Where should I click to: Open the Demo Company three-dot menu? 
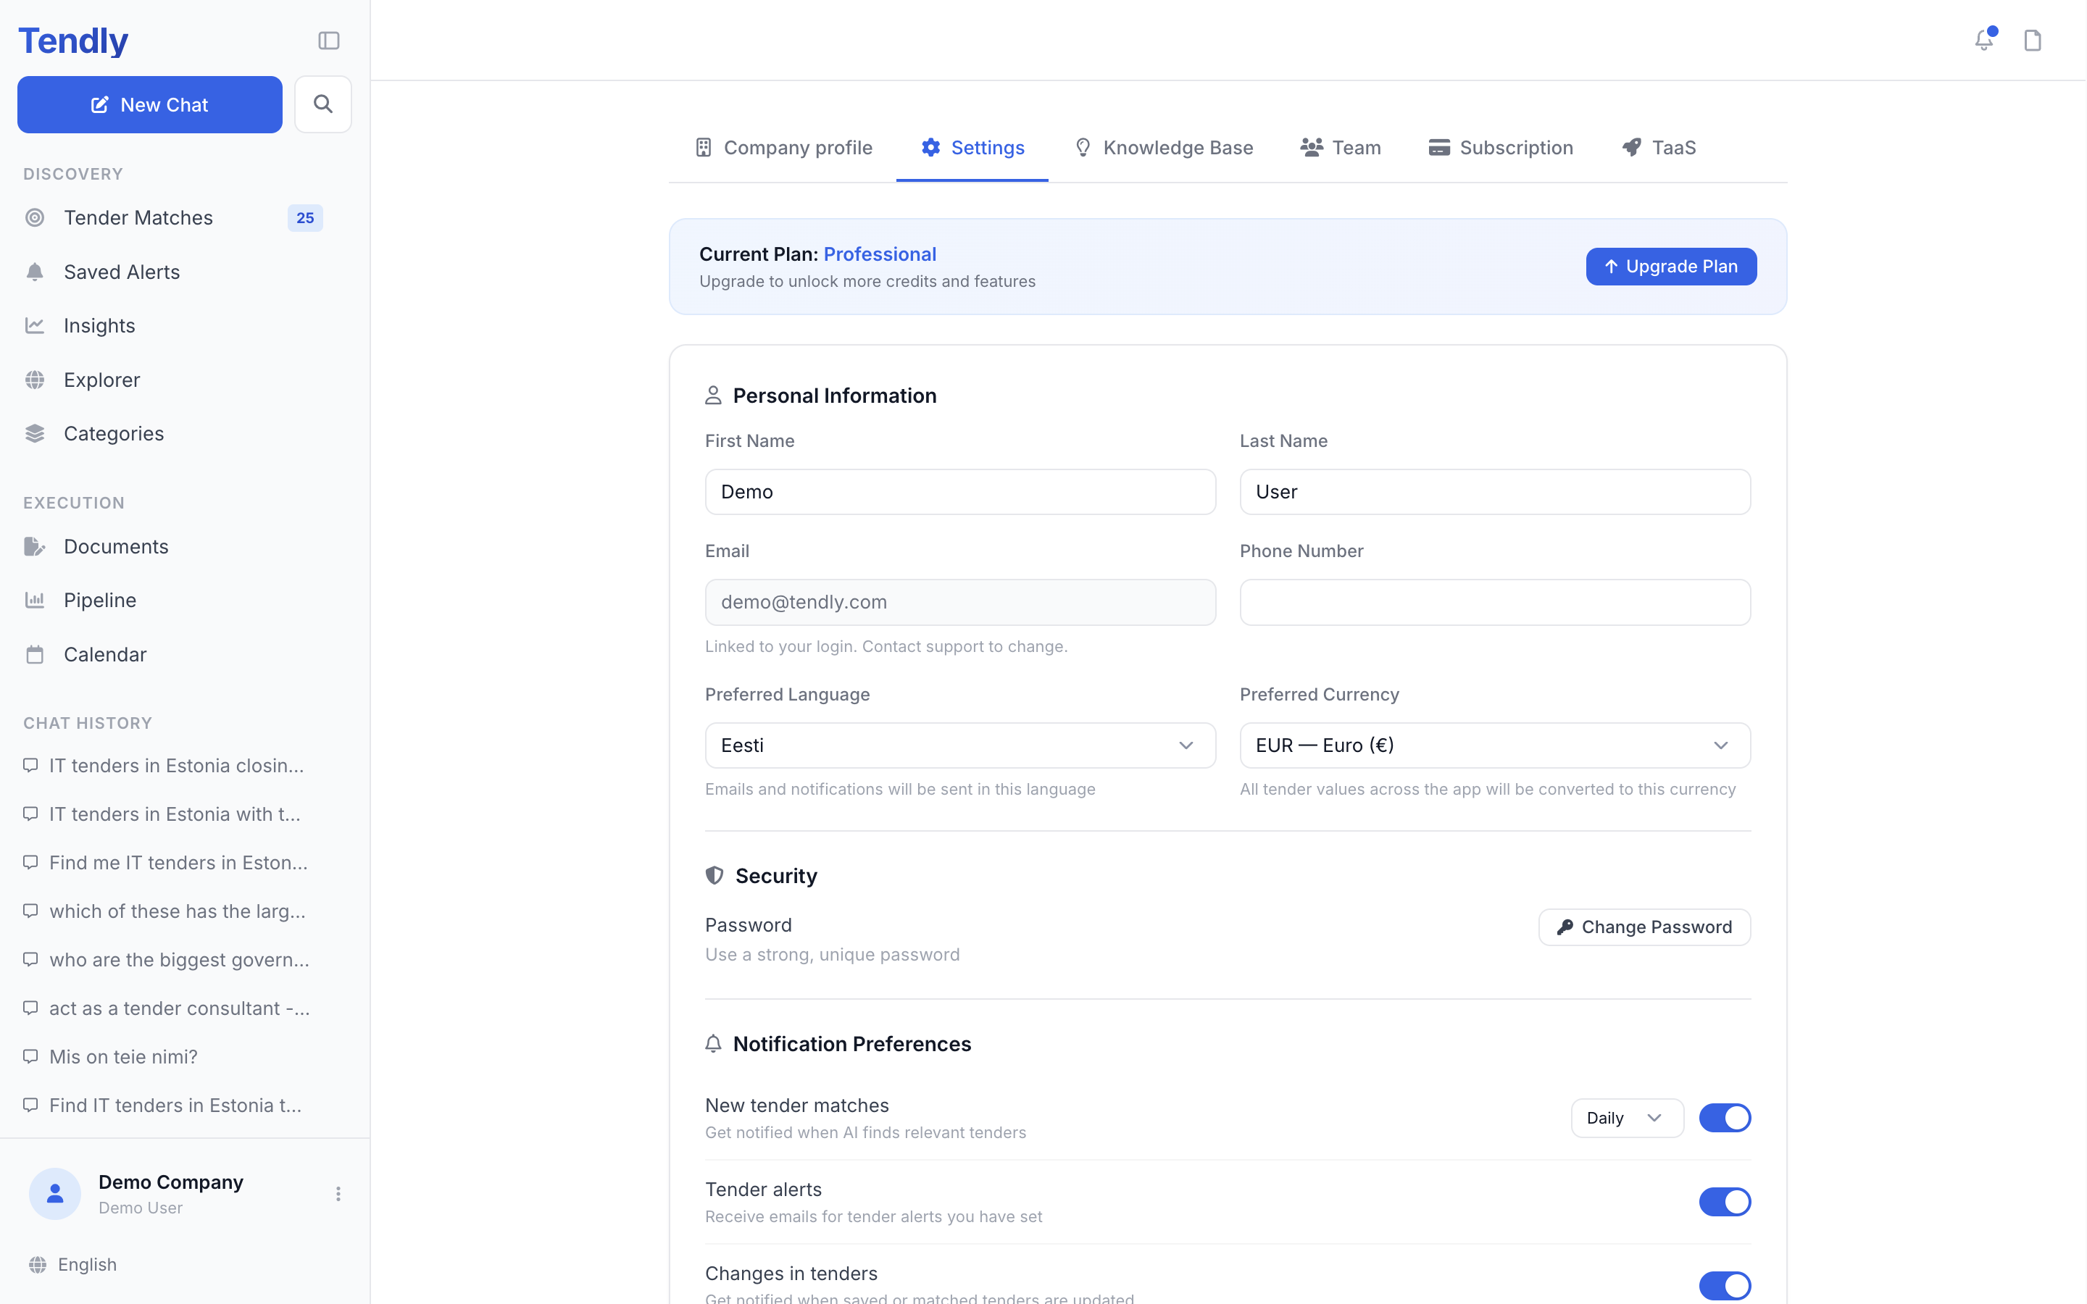(x=338, y=1194)
